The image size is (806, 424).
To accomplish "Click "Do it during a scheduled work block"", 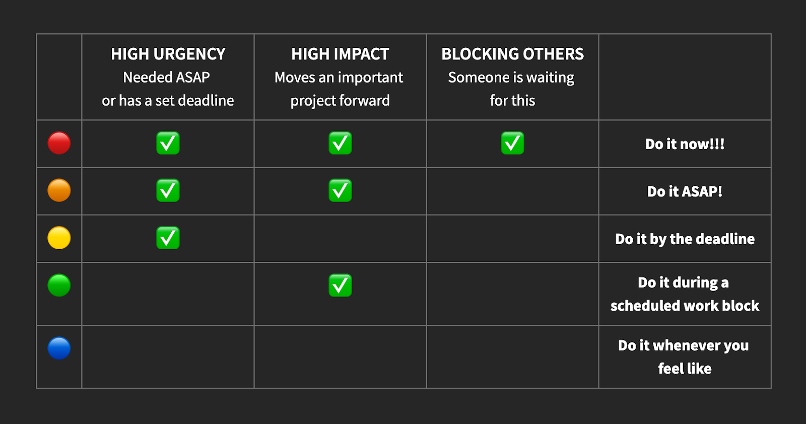I will coord(685,294).
